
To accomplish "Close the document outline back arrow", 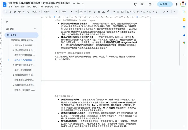I will click(x=7, y=22).
